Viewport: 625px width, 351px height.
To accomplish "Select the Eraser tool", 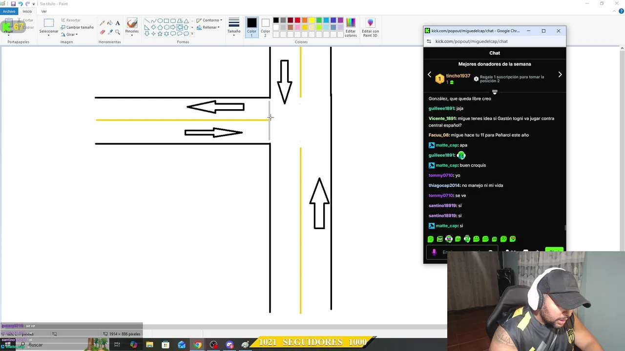I will (103, 32).
